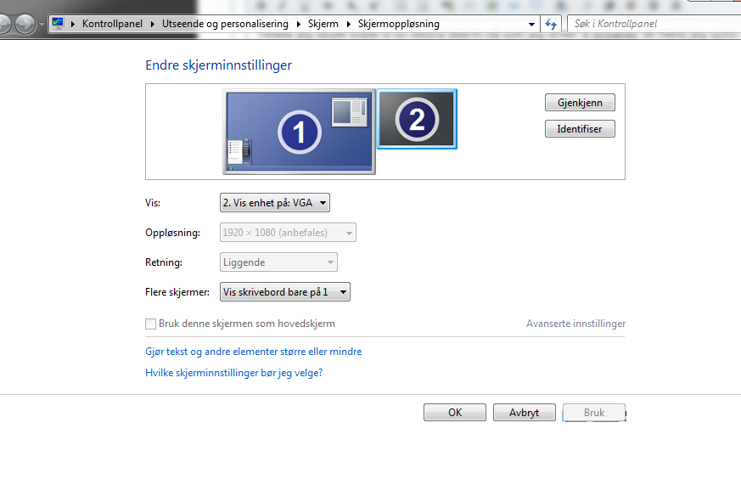
Task: Open the Retning orientation dropdown
Action: point(278,262)
